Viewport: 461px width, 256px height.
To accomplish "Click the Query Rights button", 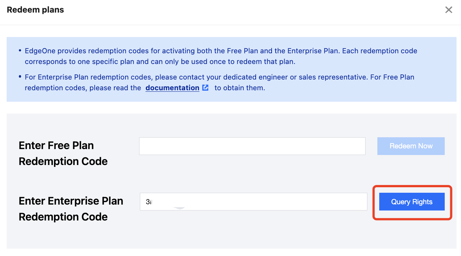I will click(x=412, y=202).
